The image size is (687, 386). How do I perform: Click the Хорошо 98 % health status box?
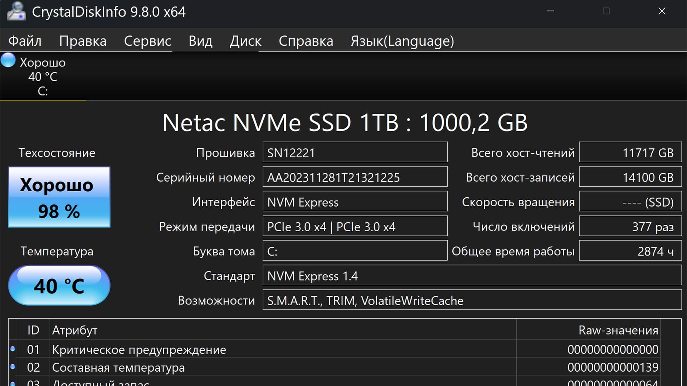tap(59, 197)
